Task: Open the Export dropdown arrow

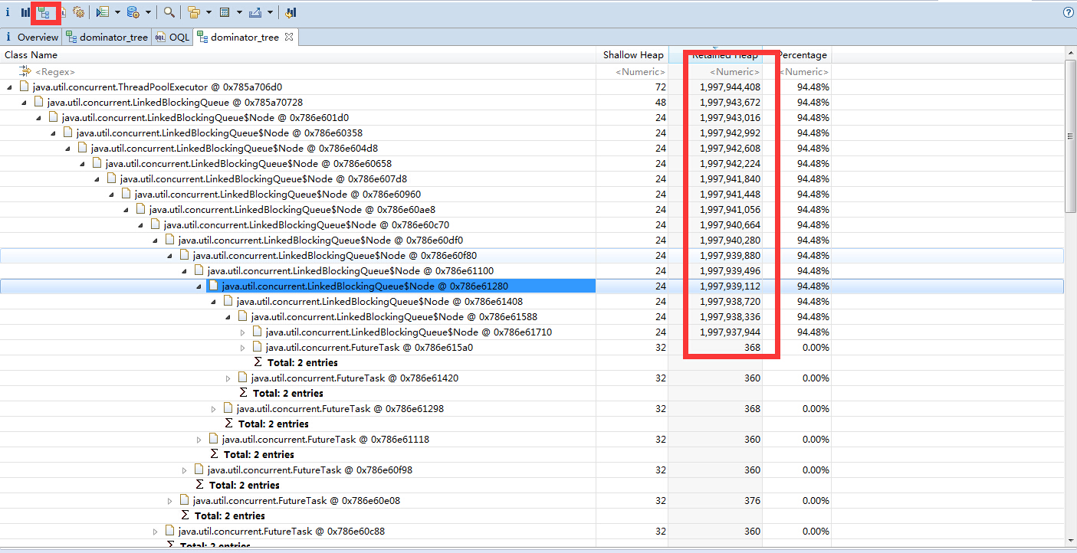Action: [x=270, y=12]
